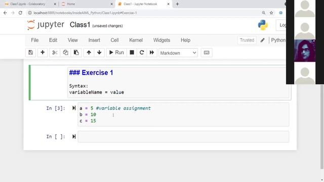Save the notebook with the floppy disk icon
The width and height of the screenshot is (324, 182).
(30, 53)
